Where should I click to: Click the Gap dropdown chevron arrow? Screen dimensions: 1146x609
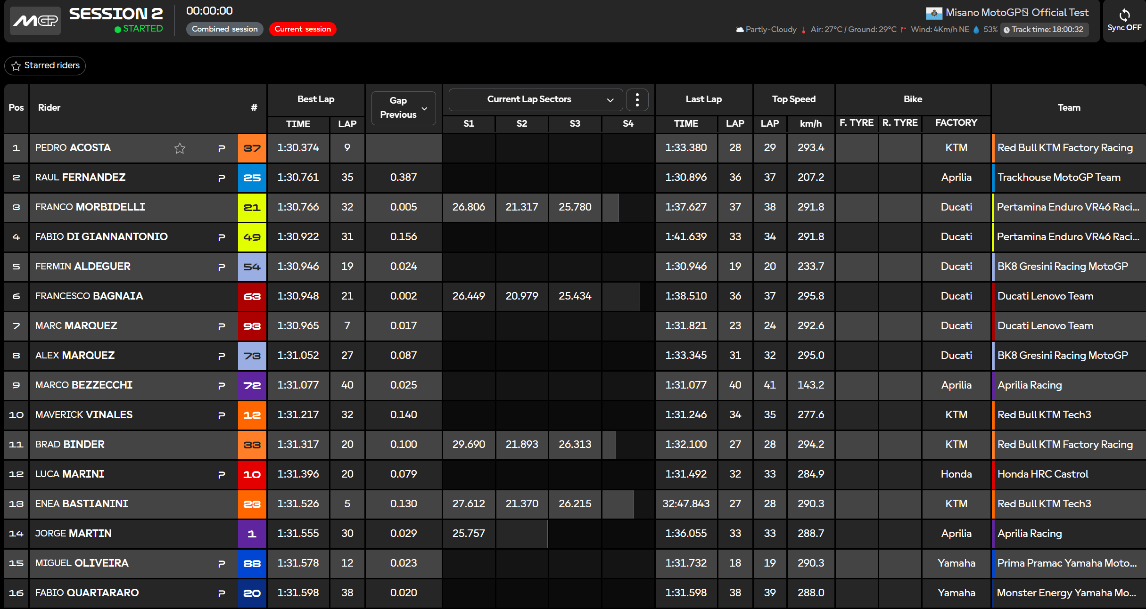[424, 108]
